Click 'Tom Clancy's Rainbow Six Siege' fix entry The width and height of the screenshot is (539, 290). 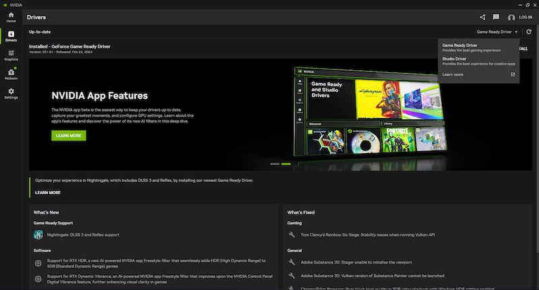tap(367, 235)
